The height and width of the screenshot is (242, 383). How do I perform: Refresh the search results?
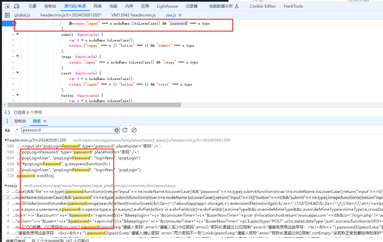coord(125,130)
